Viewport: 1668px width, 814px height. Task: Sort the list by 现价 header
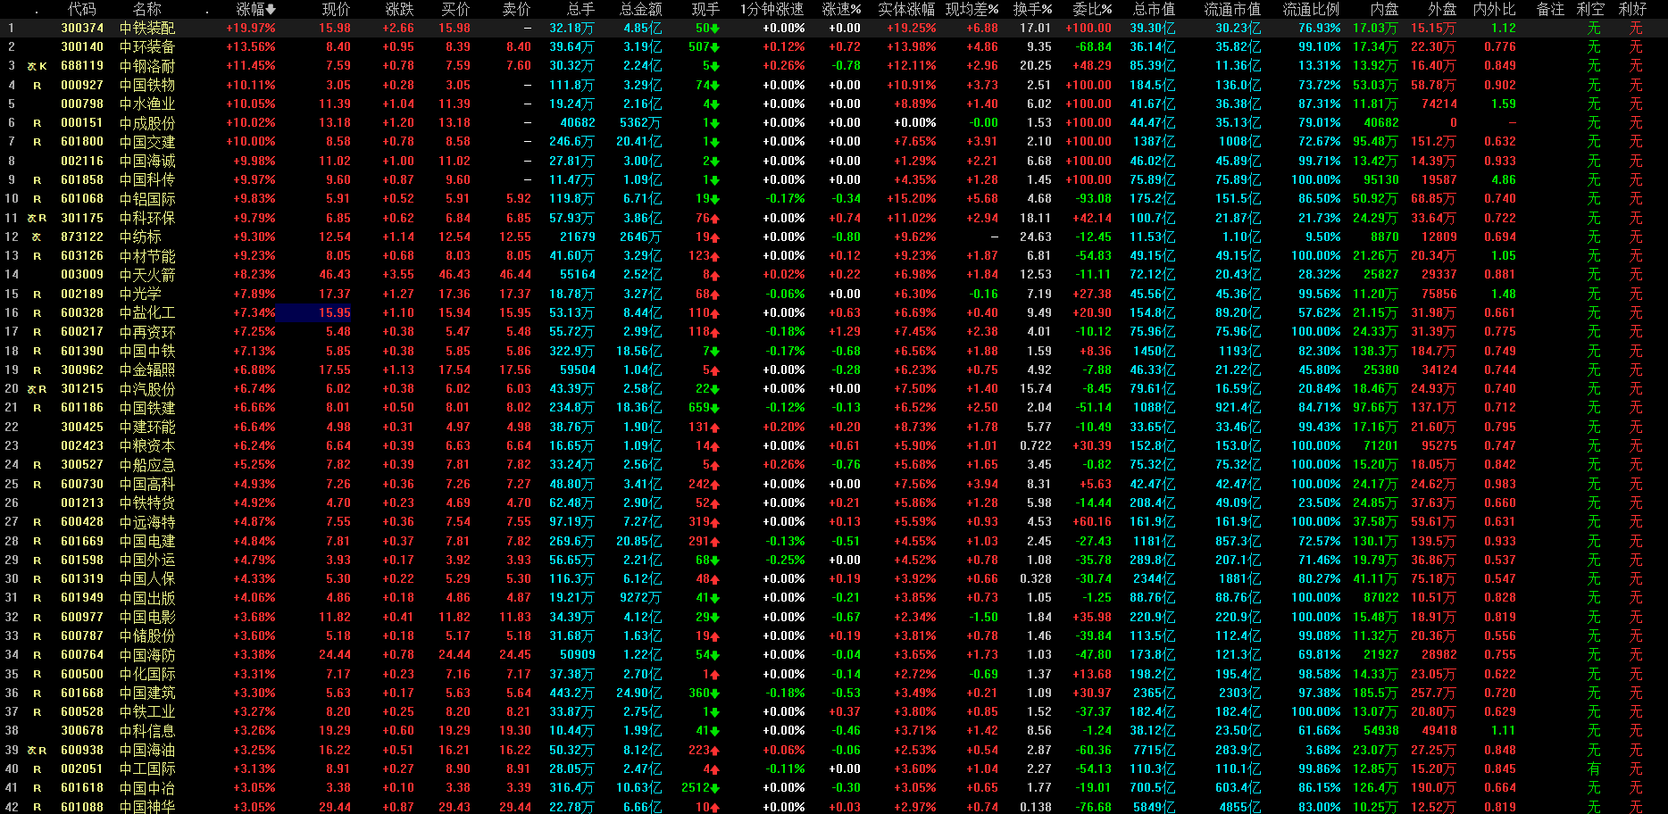[x=337, y=9]
